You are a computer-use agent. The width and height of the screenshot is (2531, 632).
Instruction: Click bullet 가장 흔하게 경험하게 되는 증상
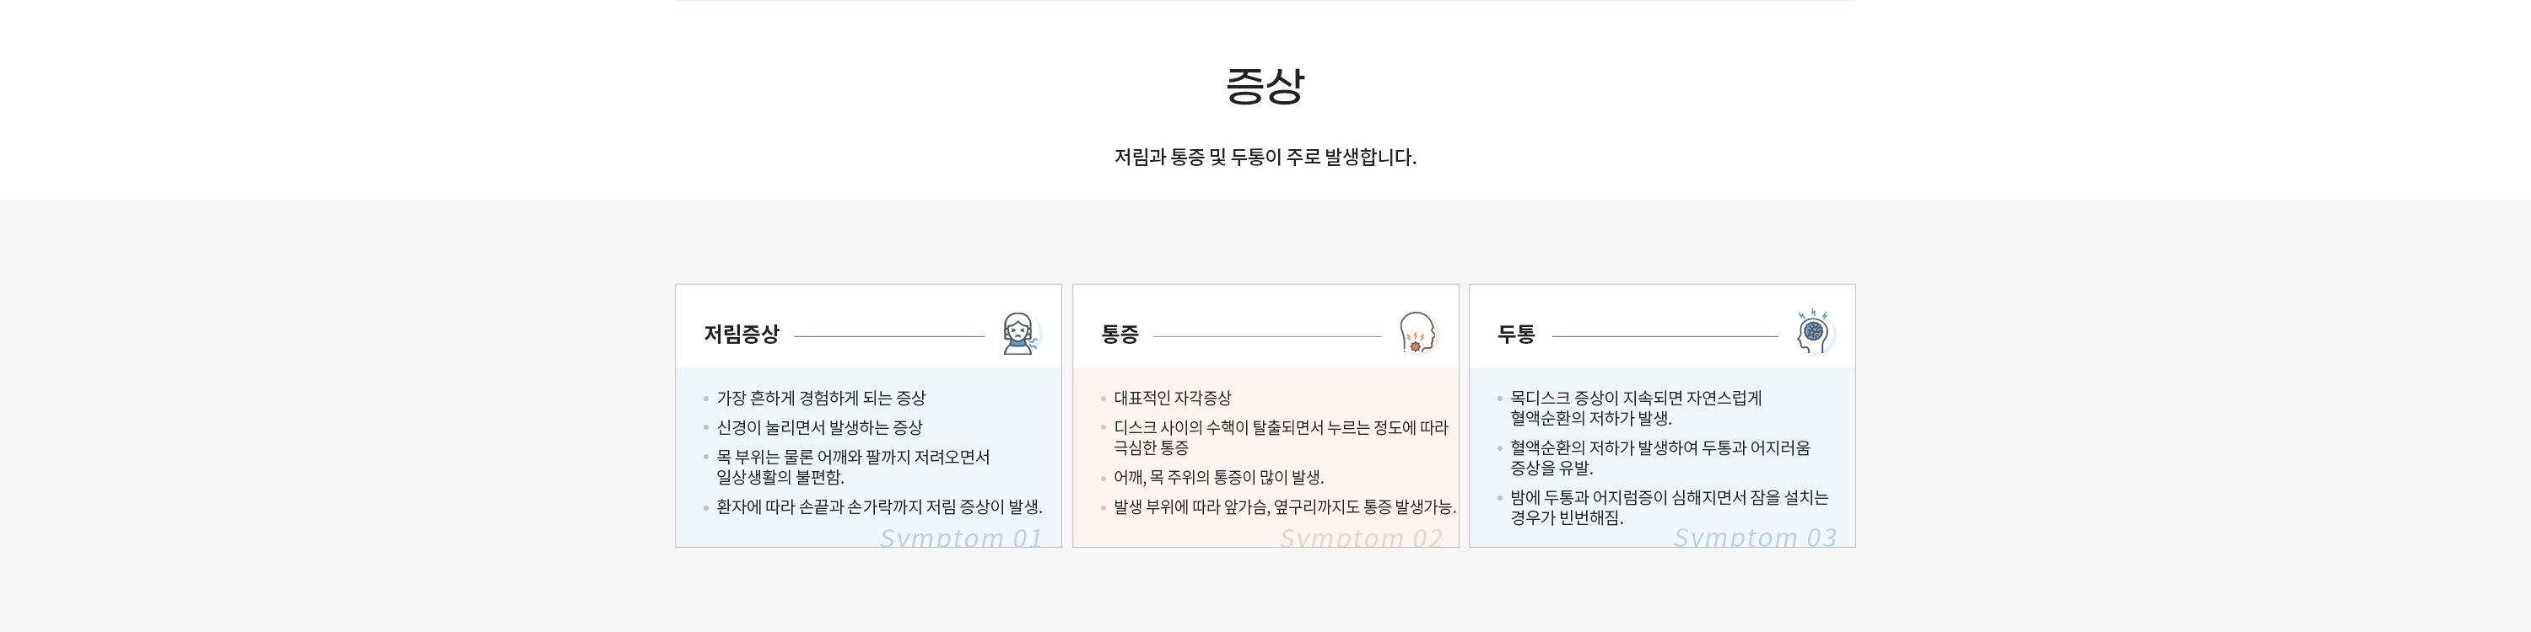coord(820,399)
